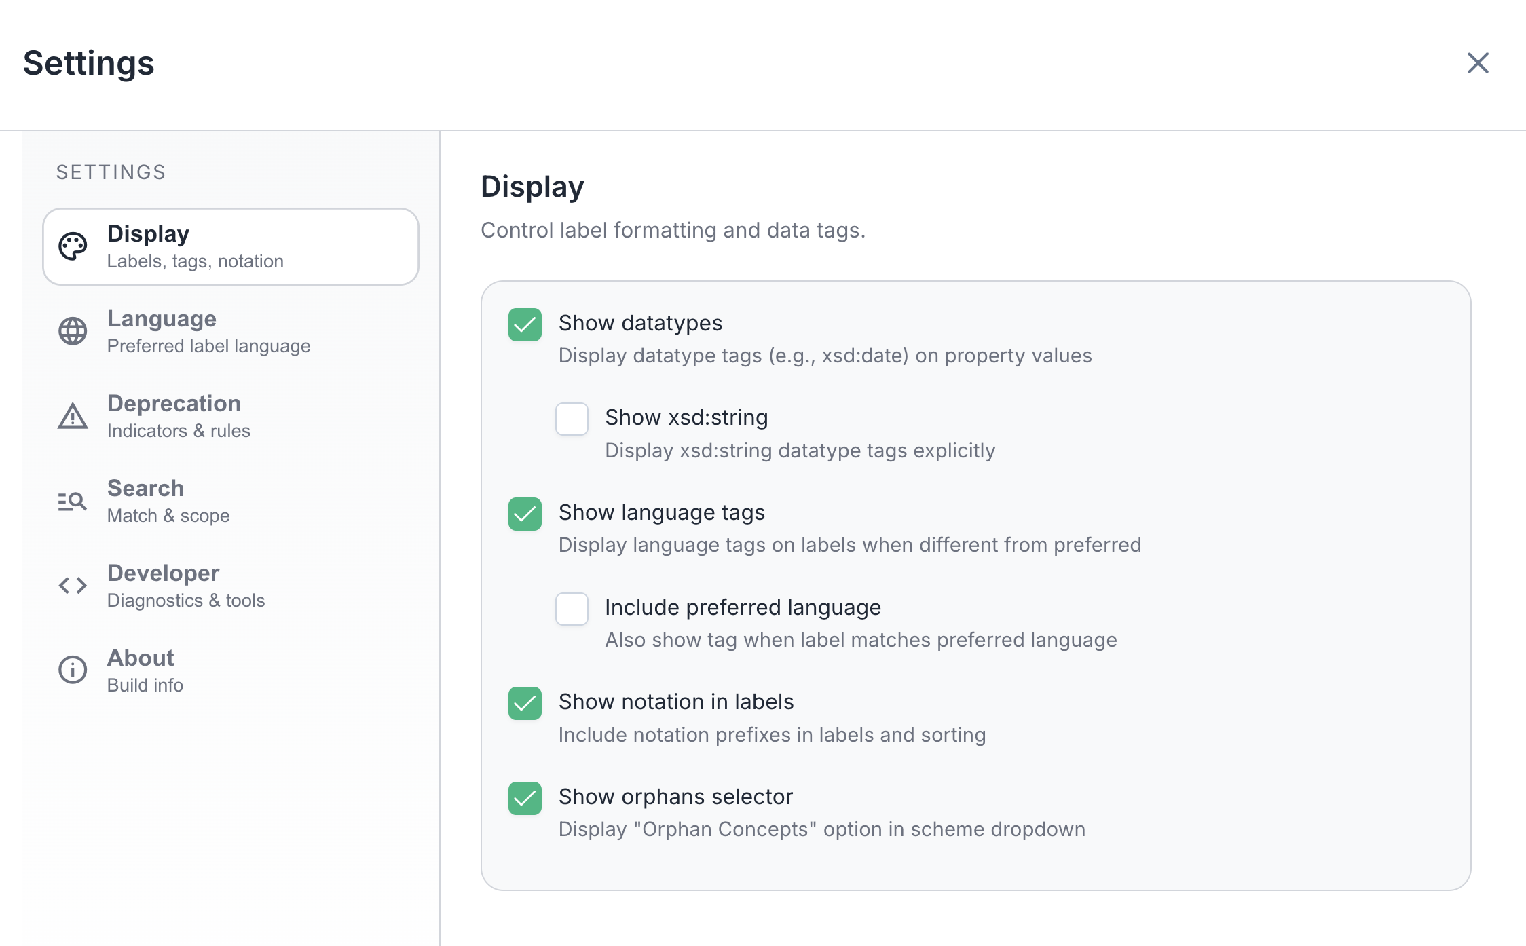Click the highlighted Display nav entry
The image size is (1526, 946).
point(231,246)
